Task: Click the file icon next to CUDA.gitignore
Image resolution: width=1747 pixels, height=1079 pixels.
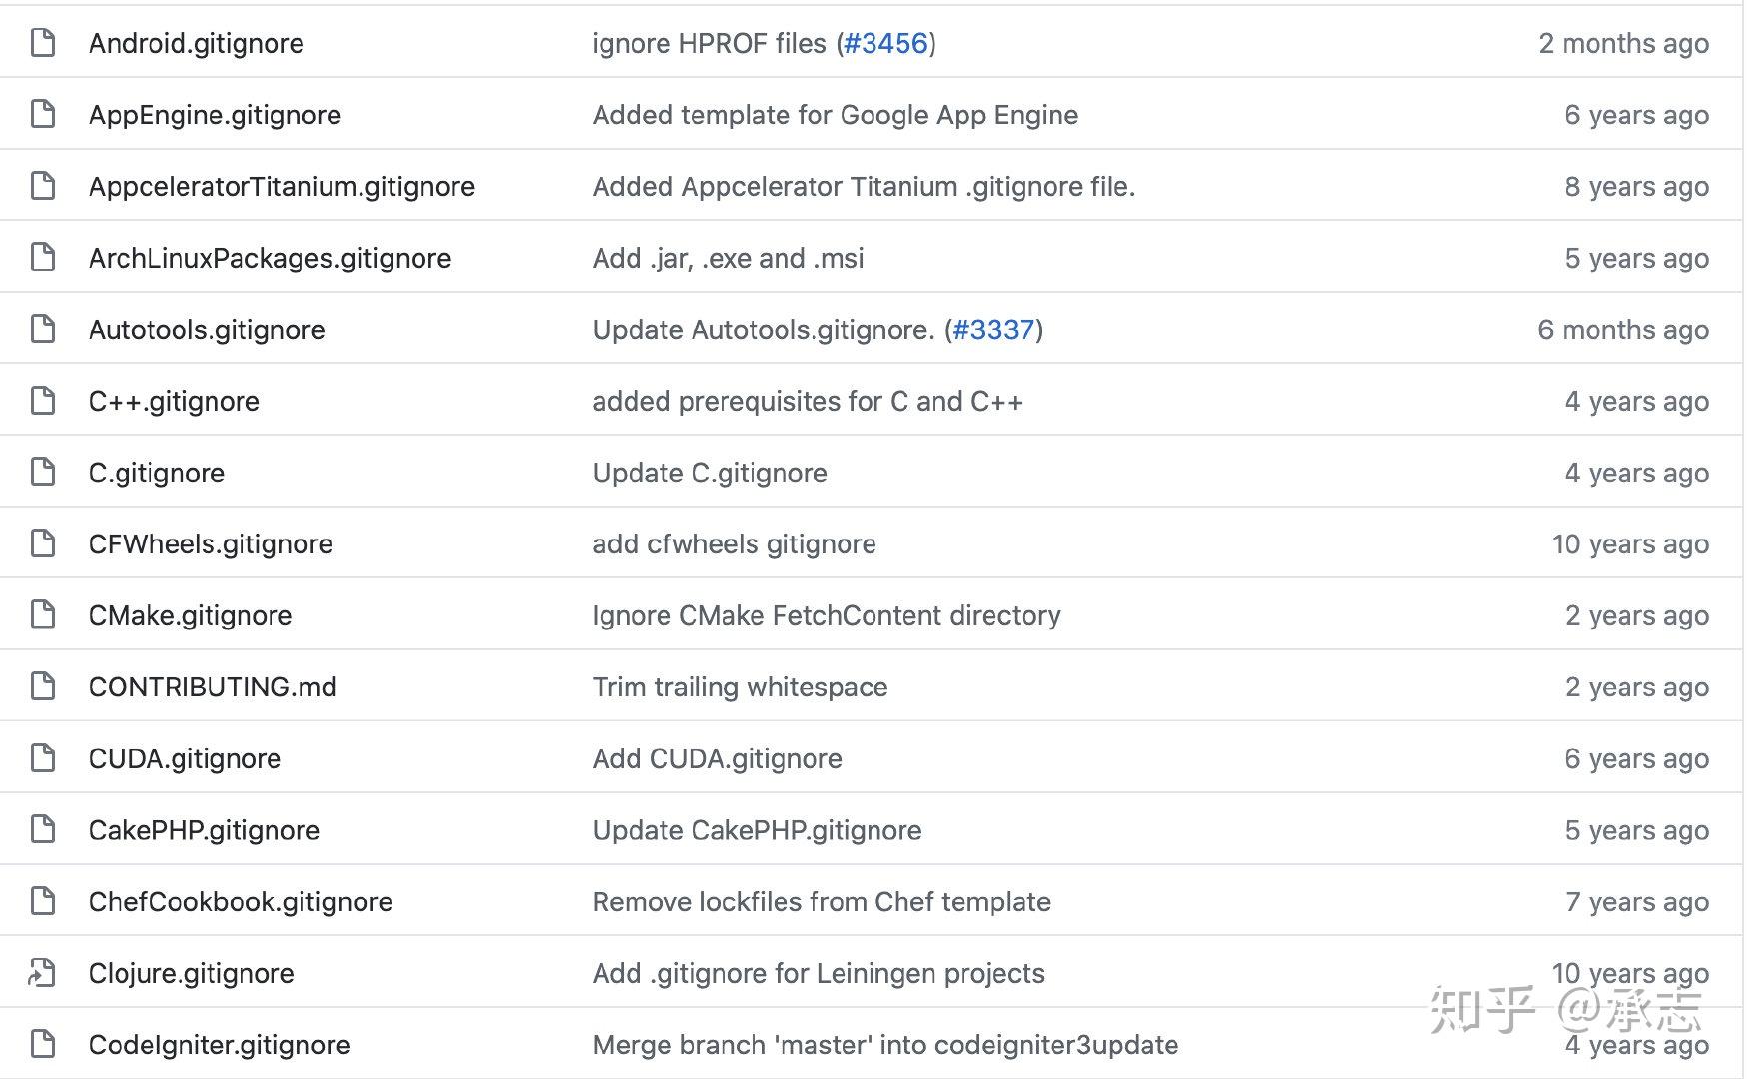Action: coord(43,758)
